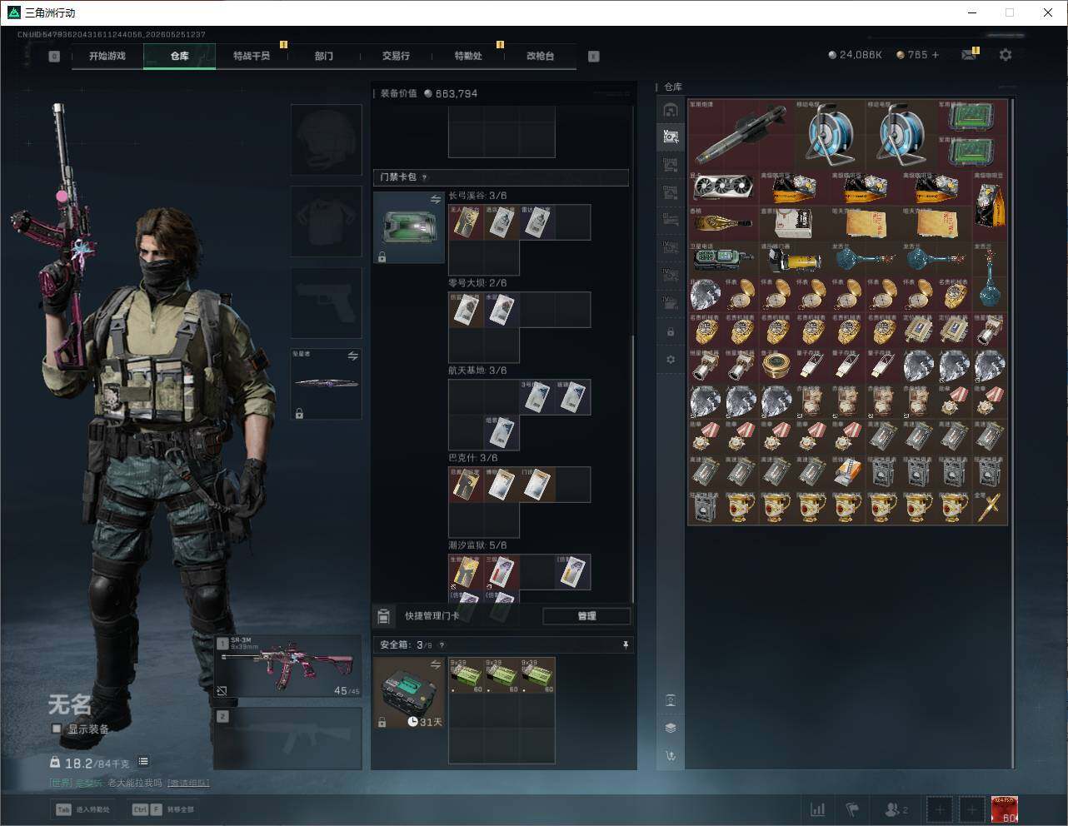Open the 特战干员 tab
The width and height of the screenshot is (1068, 826).
click(x=252, y=56)
